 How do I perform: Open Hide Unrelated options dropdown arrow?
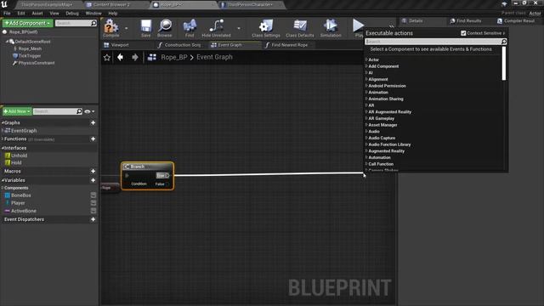point(239,28)
